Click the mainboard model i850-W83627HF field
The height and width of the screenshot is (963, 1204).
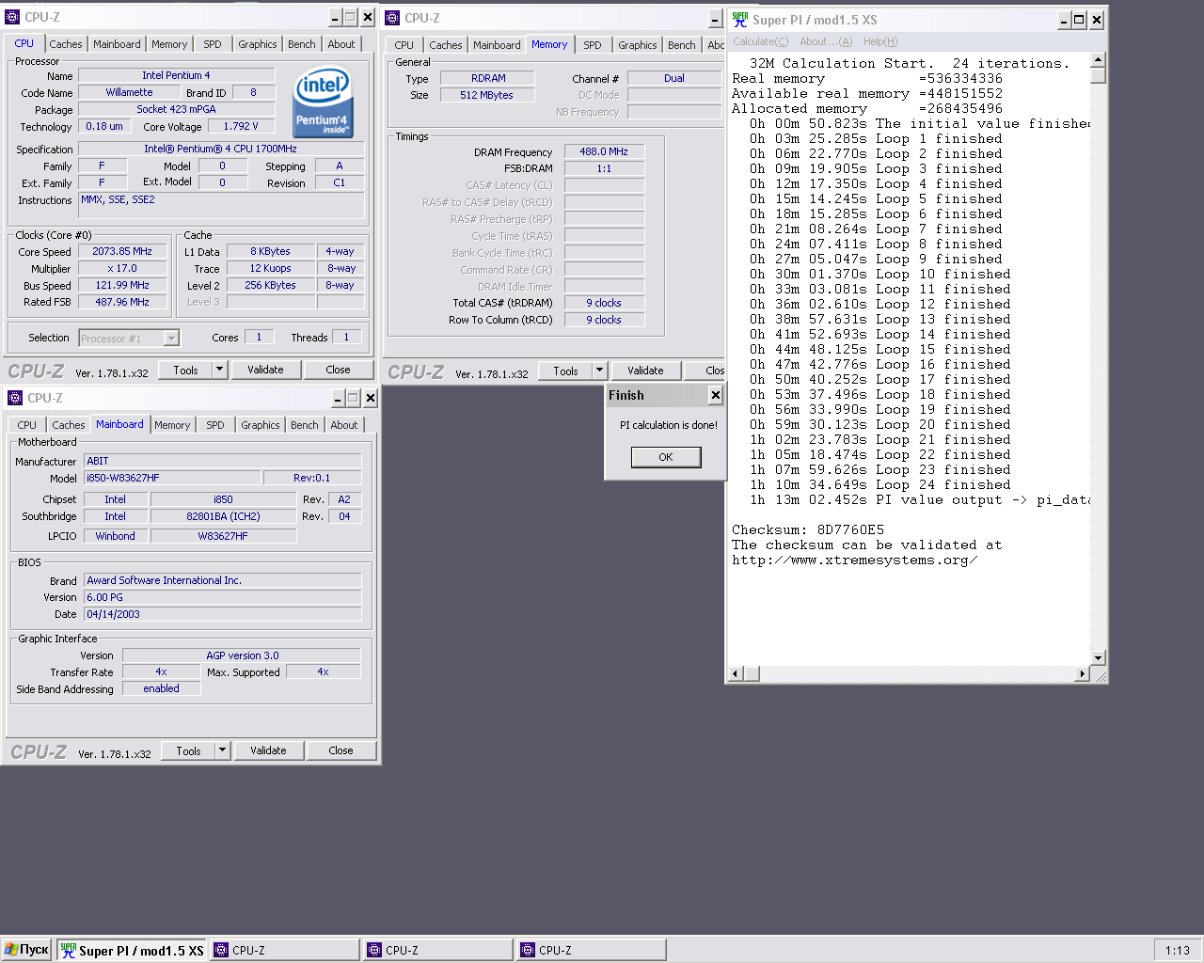click(172, 478)
